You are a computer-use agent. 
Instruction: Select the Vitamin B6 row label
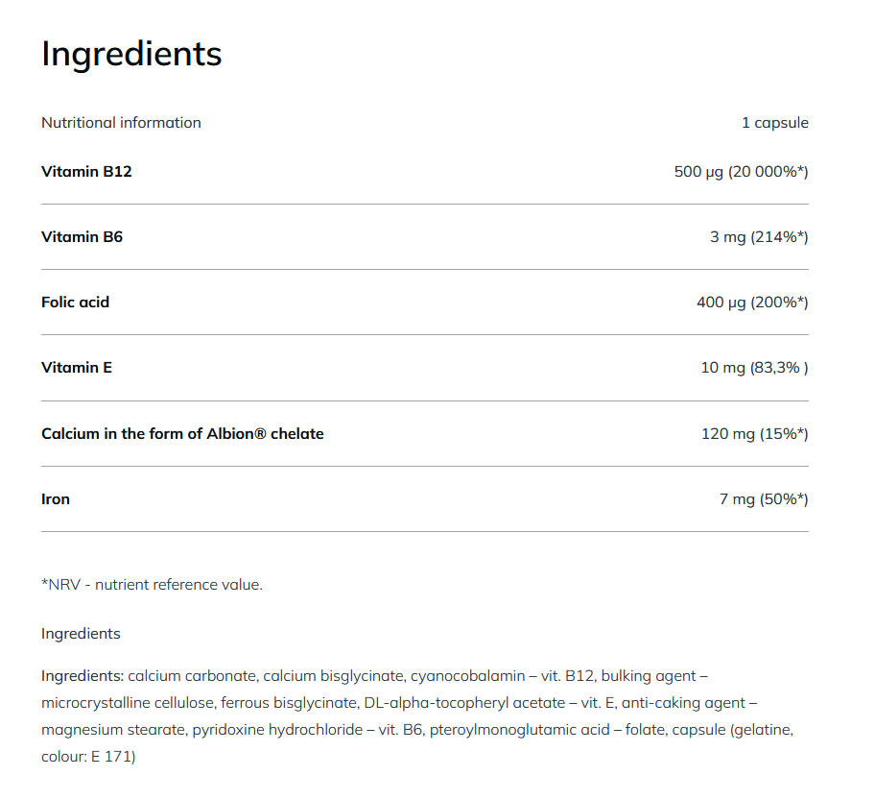pos(82,236)
